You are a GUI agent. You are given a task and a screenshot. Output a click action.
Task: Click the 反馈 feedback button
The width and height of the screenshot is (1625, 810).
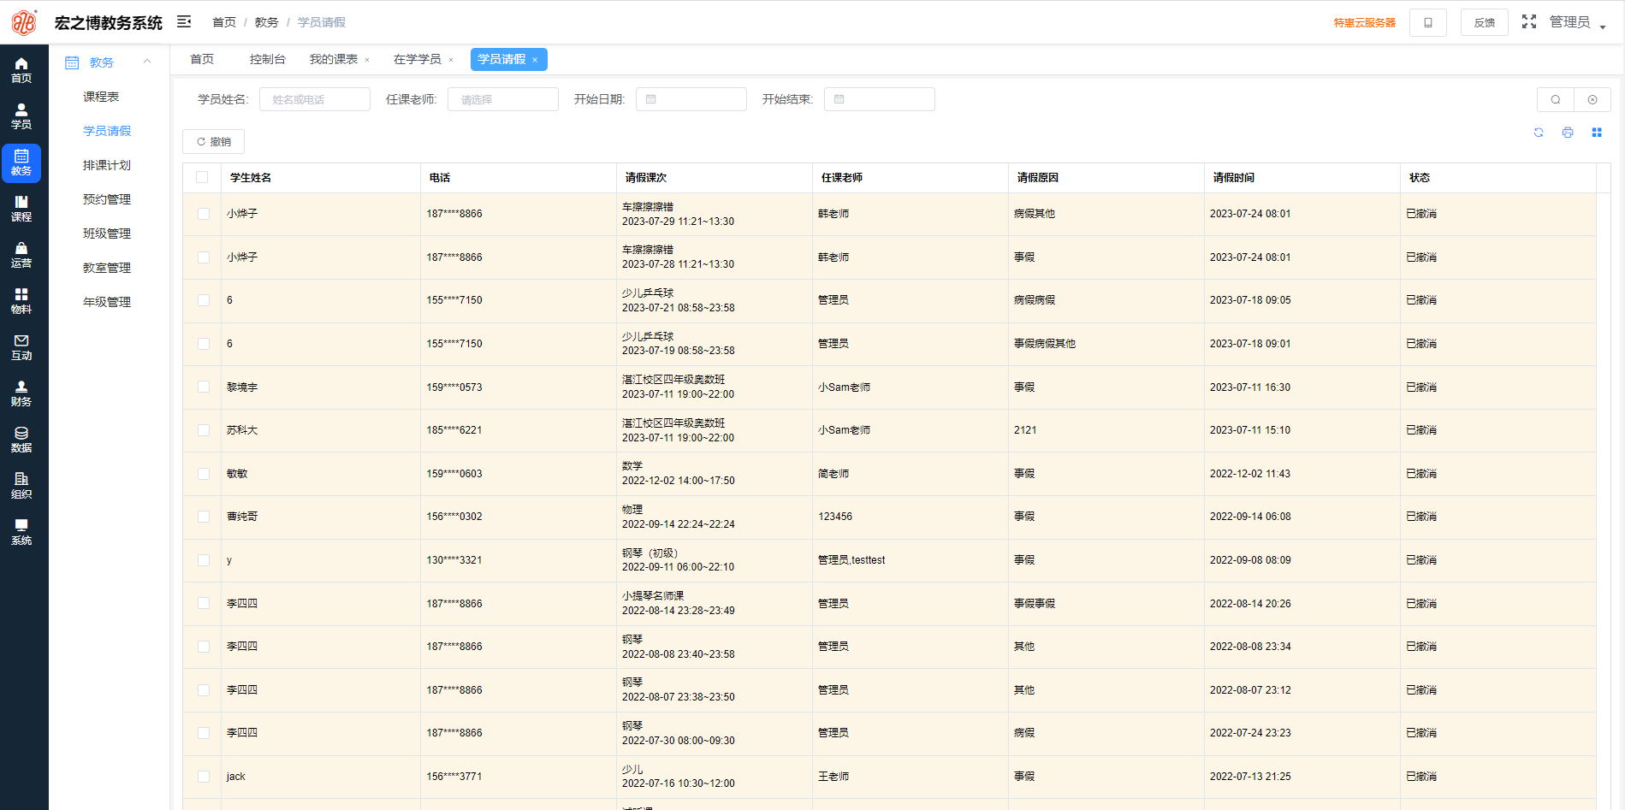[x=1485, y=22]
